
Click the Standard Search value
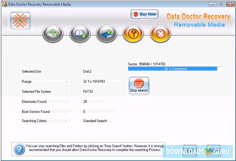[95, 121]
